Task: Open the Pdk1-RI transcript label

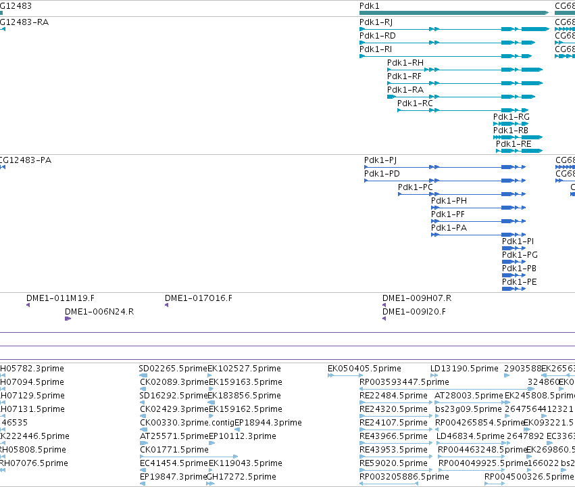Action: pos(376,49)
